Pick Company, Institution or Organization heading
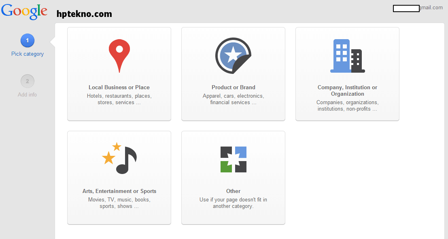Screen dimensions: 448x239 point(347,90)
